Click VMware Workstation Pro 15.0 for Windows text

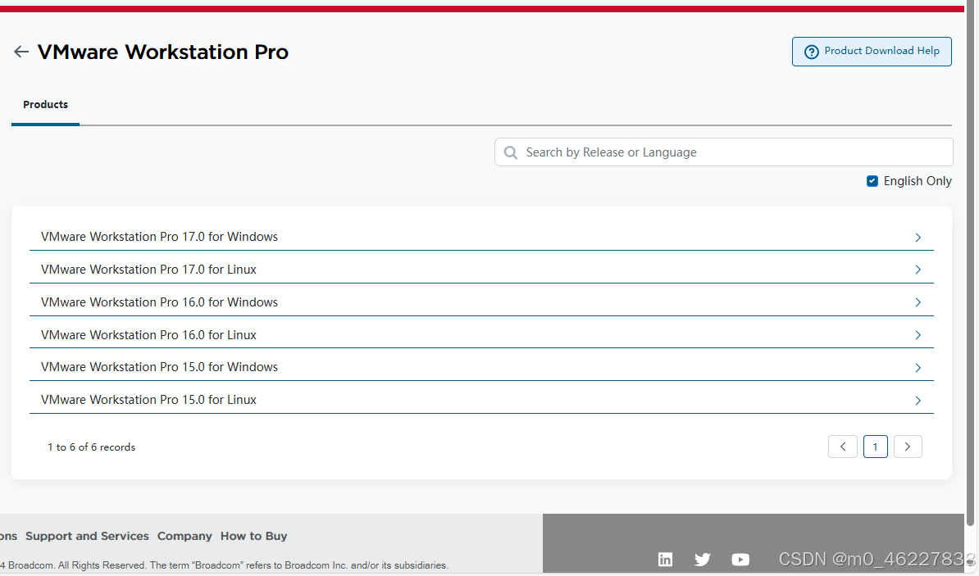pyautogui.click(x=159, y=367)
